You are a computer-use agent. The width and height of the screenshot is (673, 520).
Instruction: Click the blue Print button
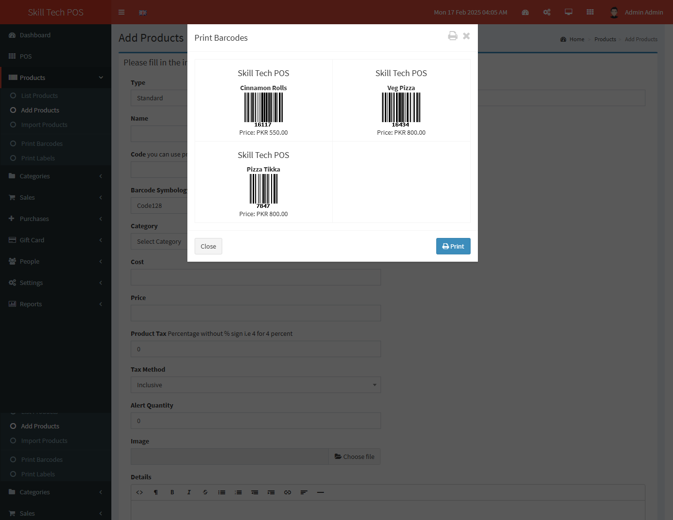click(453, 246)
